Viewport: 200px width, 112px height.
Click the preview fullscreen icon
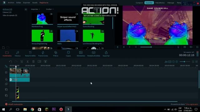pos(197,47)
